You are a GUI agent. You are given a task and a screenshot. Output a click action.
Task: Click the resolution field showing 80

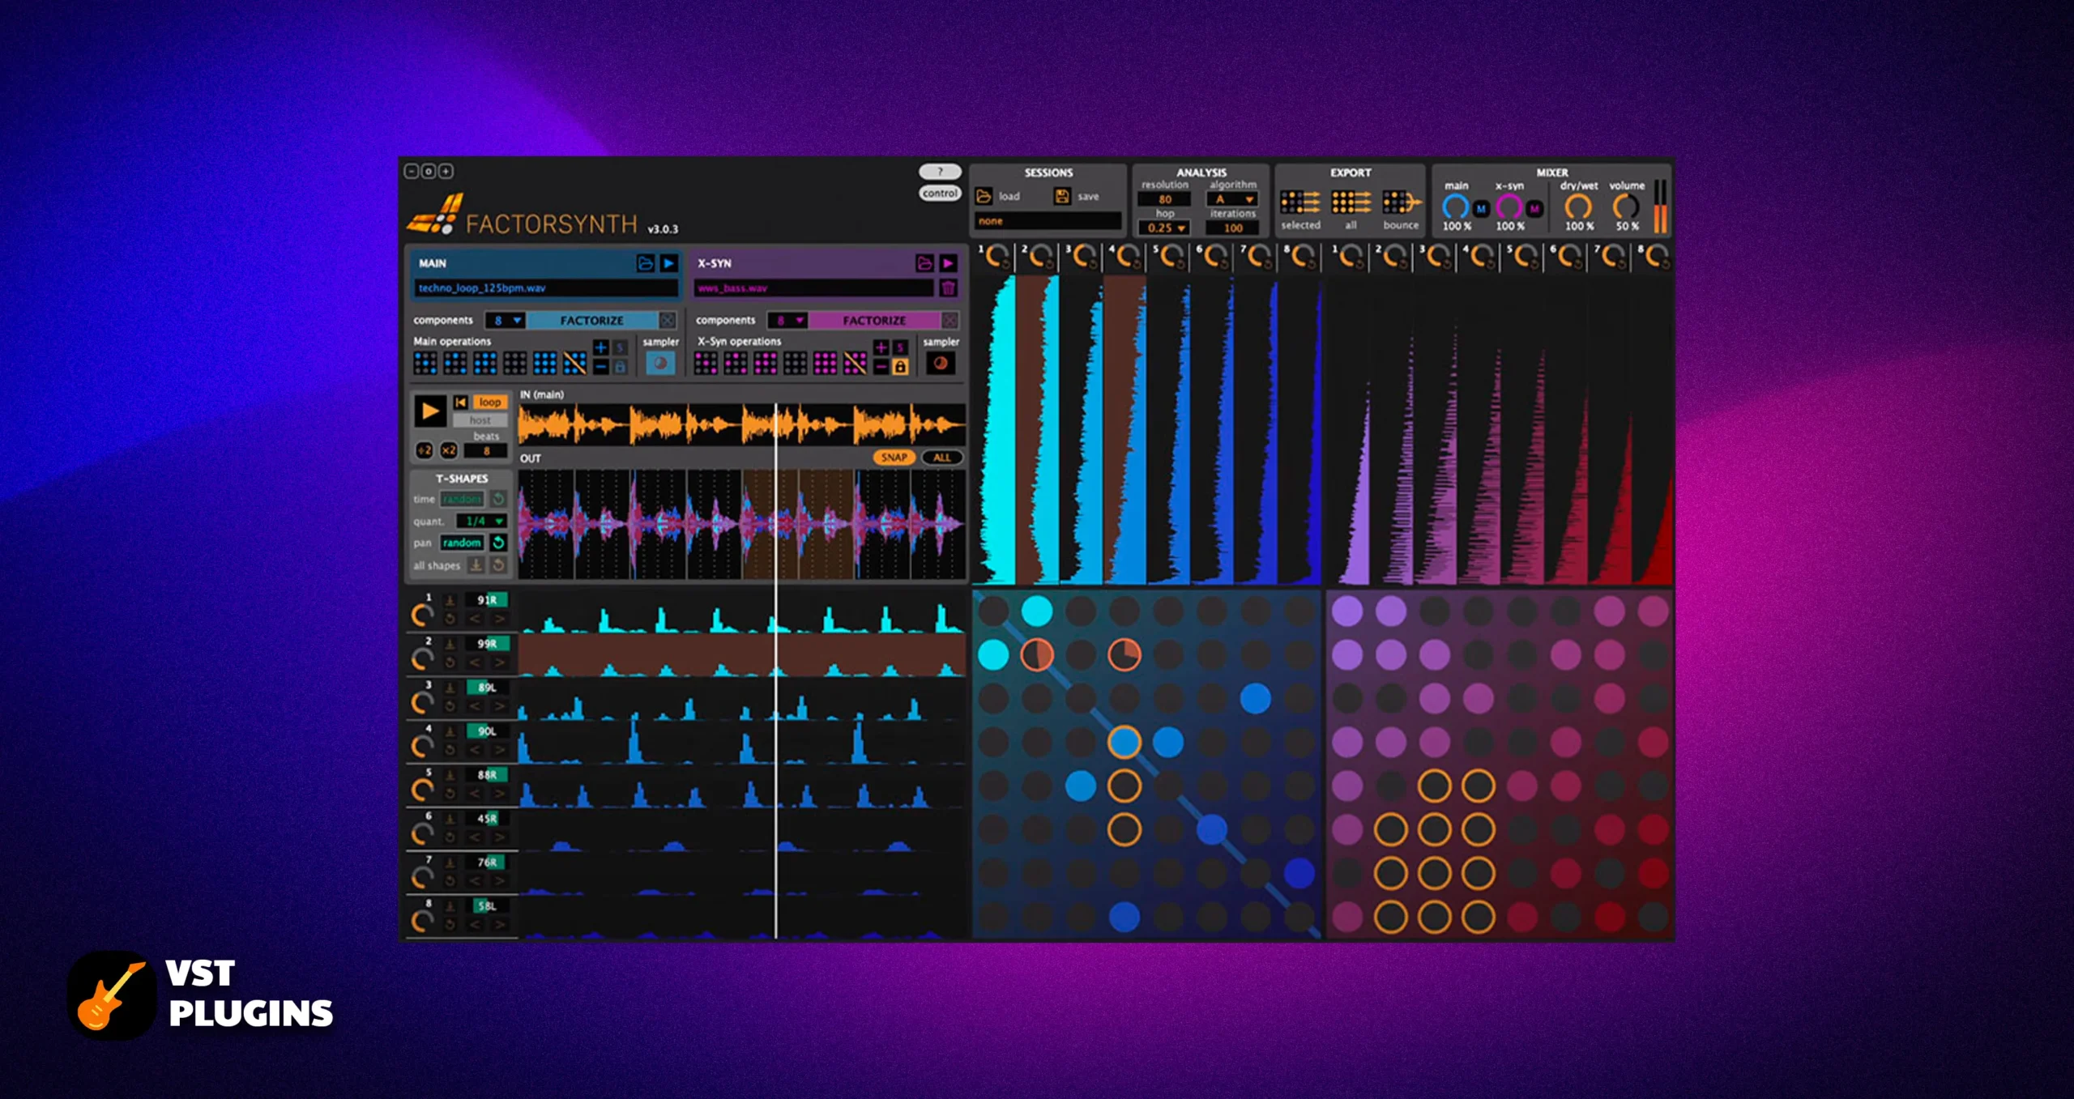click(1164, 199)
